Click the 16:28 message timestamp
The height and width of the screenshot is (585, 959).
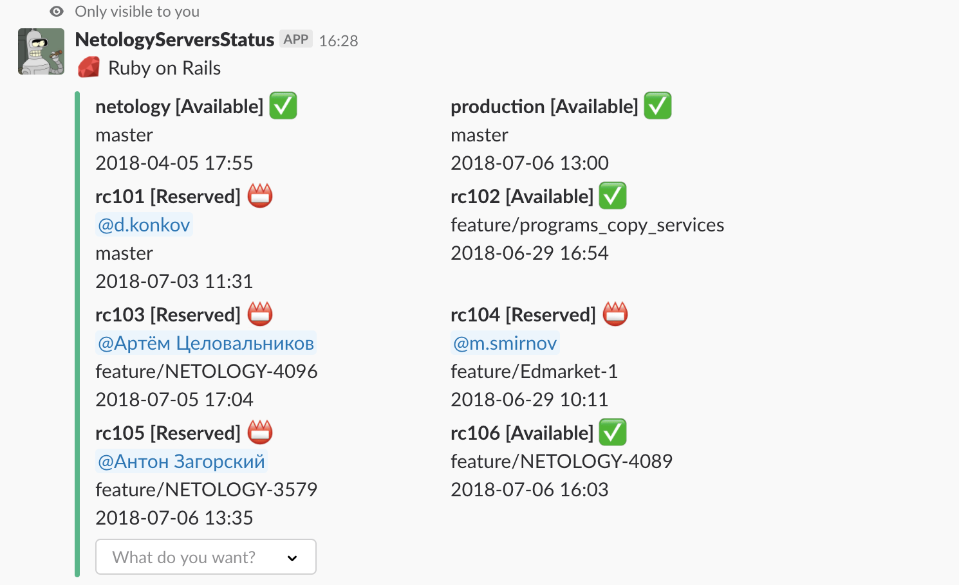(339, 41)
